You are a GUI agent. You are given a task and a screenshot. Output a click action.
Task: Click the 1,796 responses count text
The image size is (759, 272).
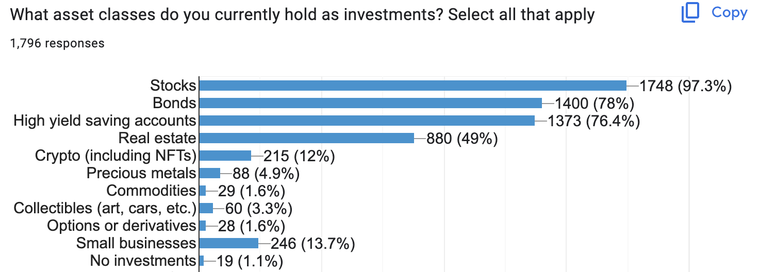point(57,43)
